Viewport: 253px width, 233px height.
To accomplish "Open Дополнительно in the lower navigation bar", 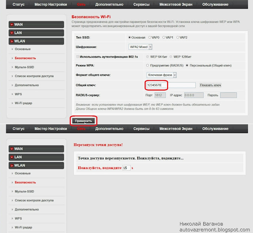I will [109, 129].
